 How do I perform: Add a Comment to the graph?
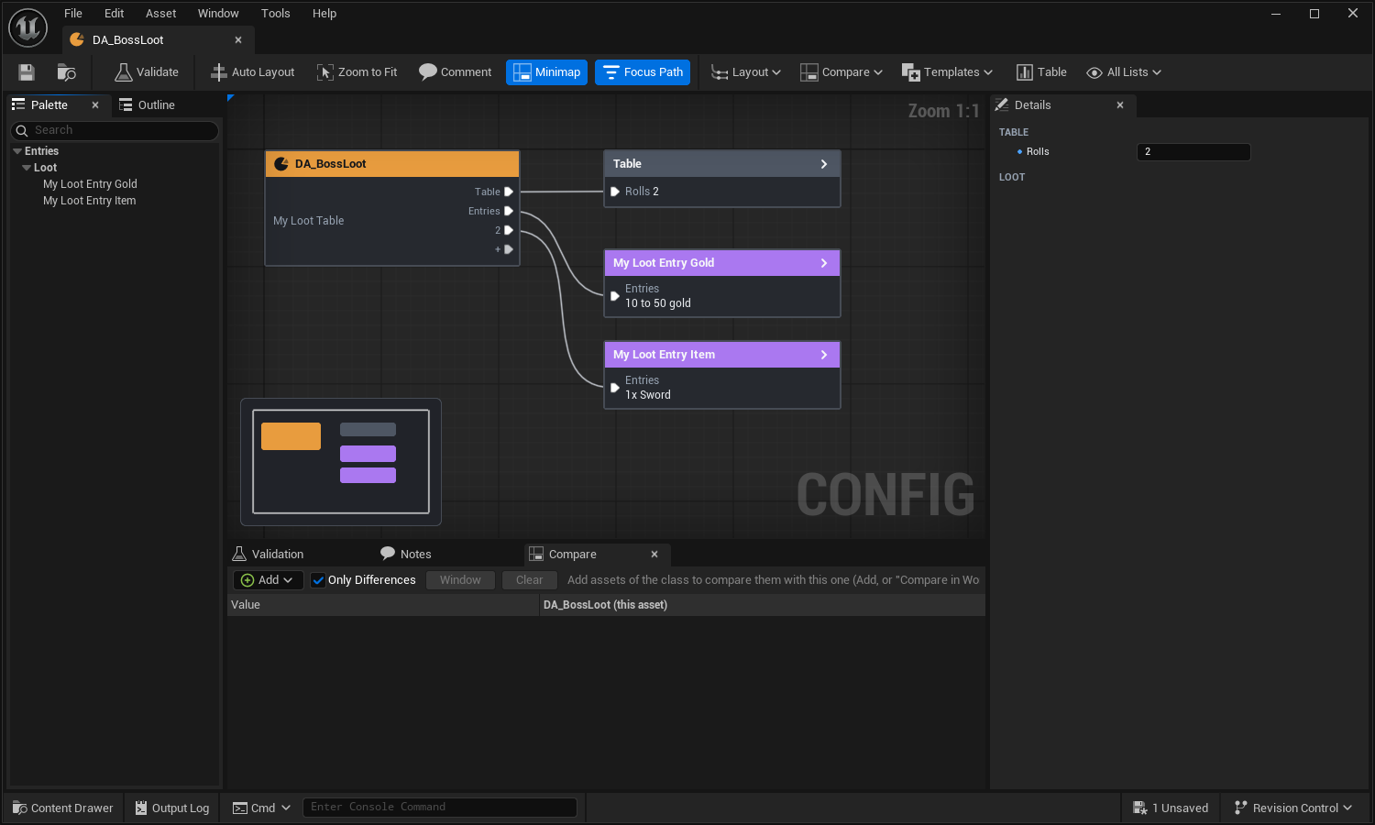(x=456, y=72)
